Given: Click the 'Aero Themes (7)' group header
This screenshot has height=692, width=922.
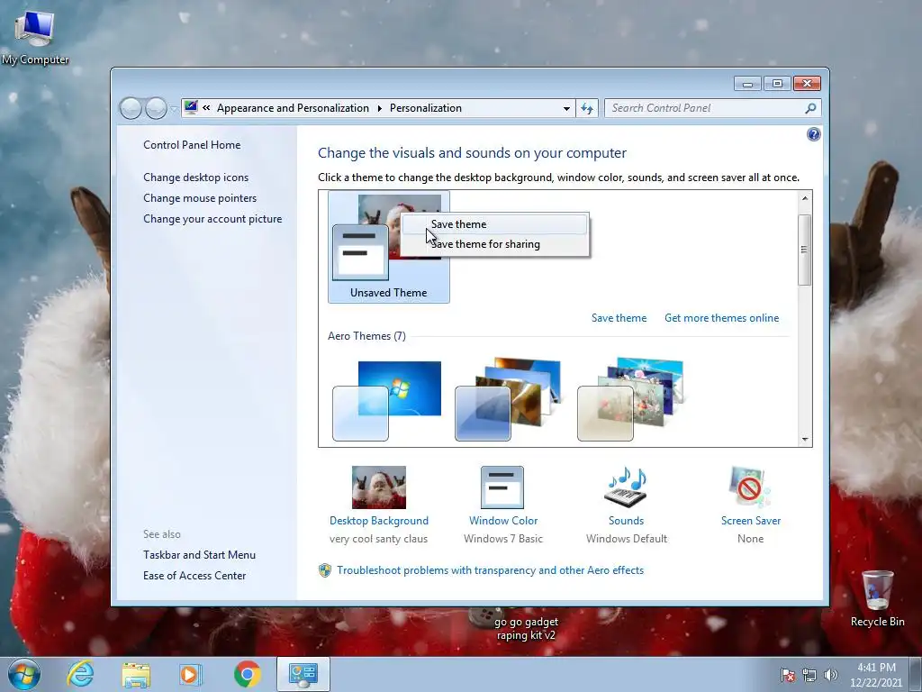Looking at the screenshot, I should (x=366, y=336).
